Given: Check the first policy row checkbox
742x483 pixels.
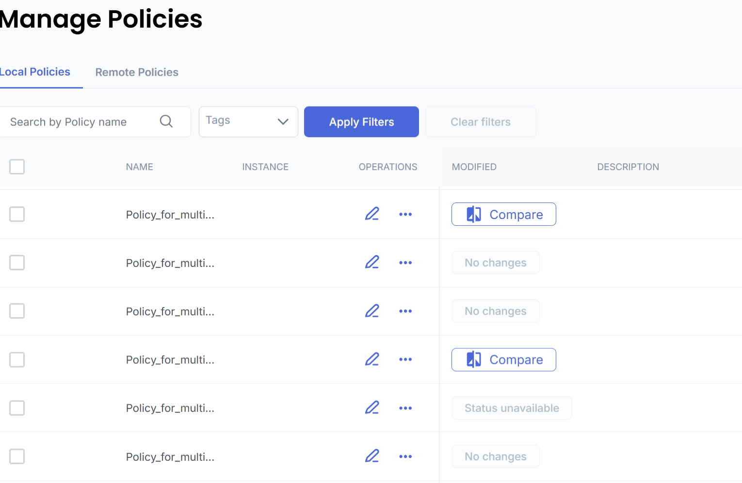Looking at the screenshot, I should 17,214.
